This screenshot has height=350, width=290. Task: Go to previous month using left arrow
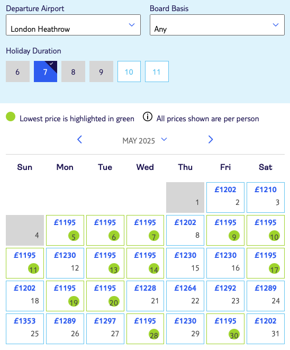79,139
